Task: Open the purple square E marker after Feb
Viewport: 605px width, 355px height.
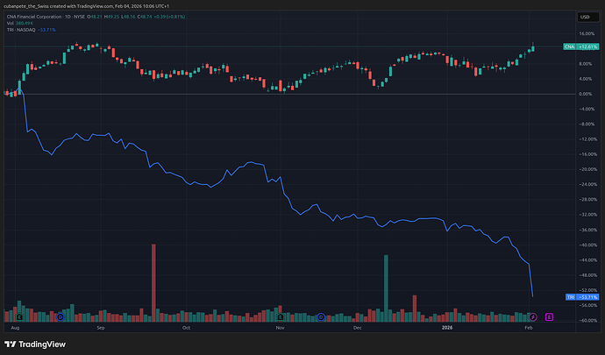Action: click(x=550, y=315)
